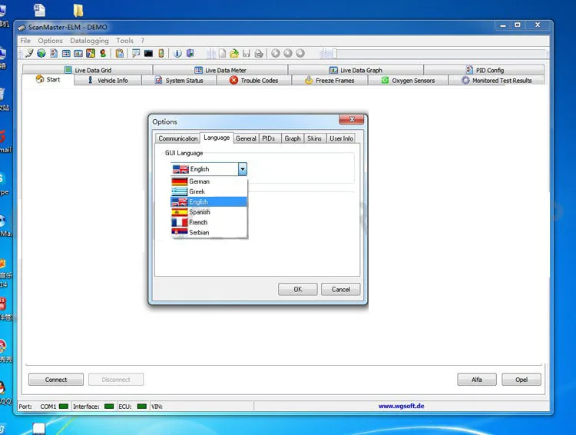Click the user figure toolbar icon
576x435 pixels.
click(103, 53)
